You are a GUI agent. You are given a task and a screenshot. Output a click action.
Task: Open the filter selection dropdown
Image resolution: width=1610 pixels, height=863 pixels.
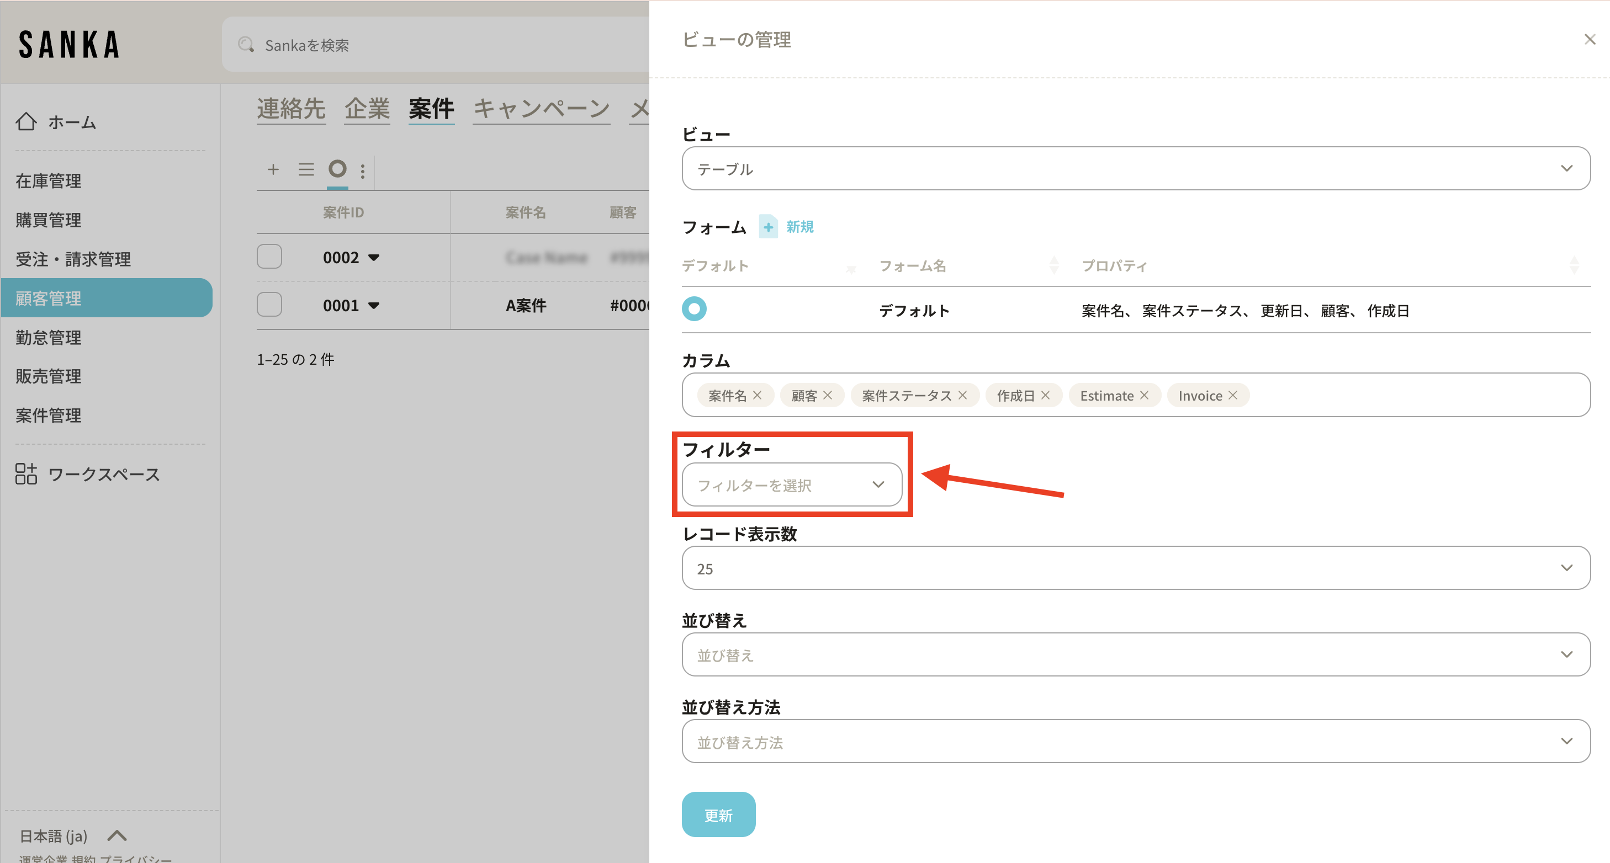[x=791, y=484]
